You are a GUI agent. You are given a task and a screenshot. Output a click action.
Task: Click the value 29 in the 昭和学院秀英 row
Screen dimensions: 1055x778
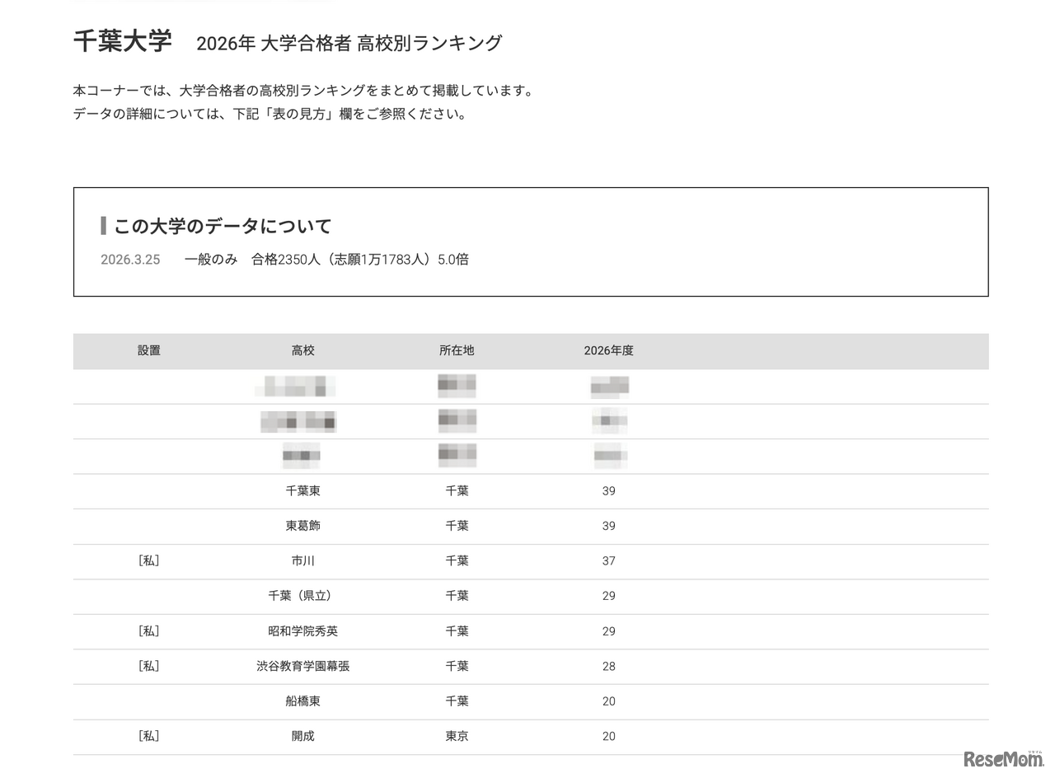[608, 631]
